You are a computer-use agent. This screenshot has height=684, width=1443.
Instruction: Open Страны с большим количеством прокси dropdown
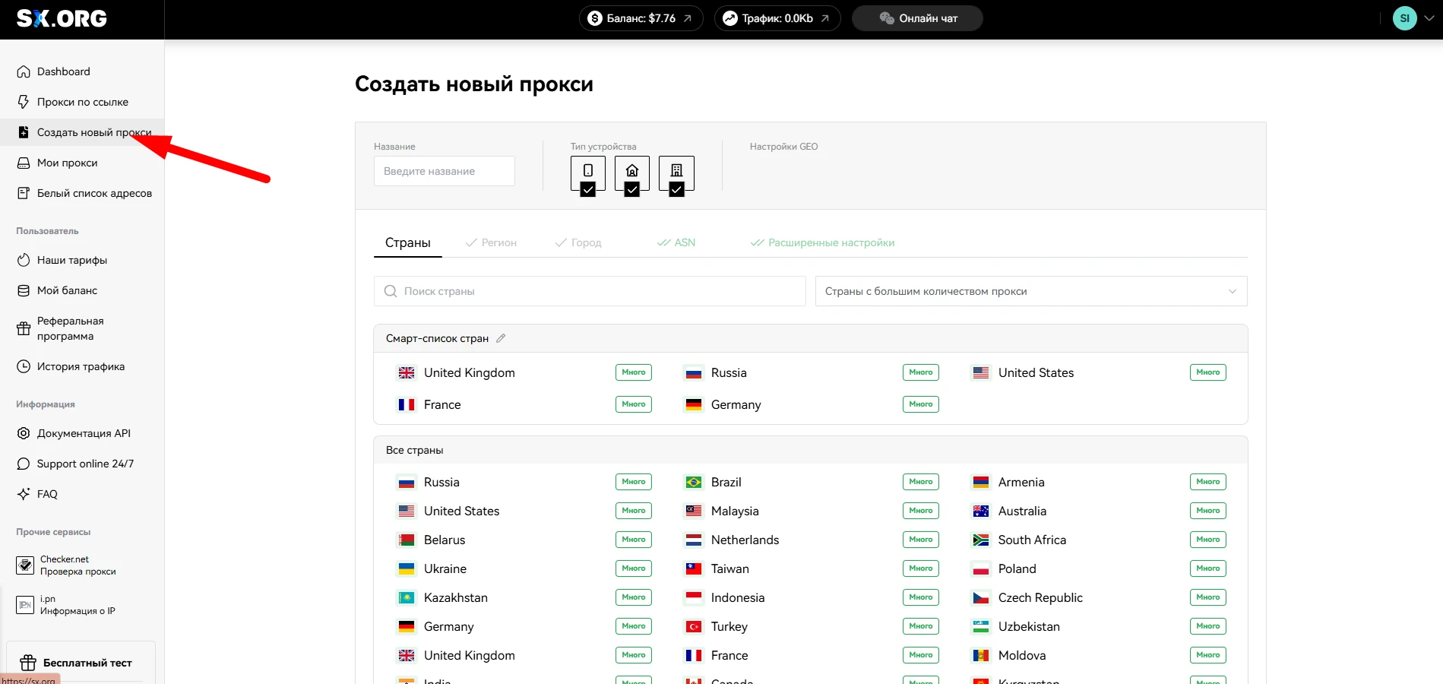coord(1031,291)
